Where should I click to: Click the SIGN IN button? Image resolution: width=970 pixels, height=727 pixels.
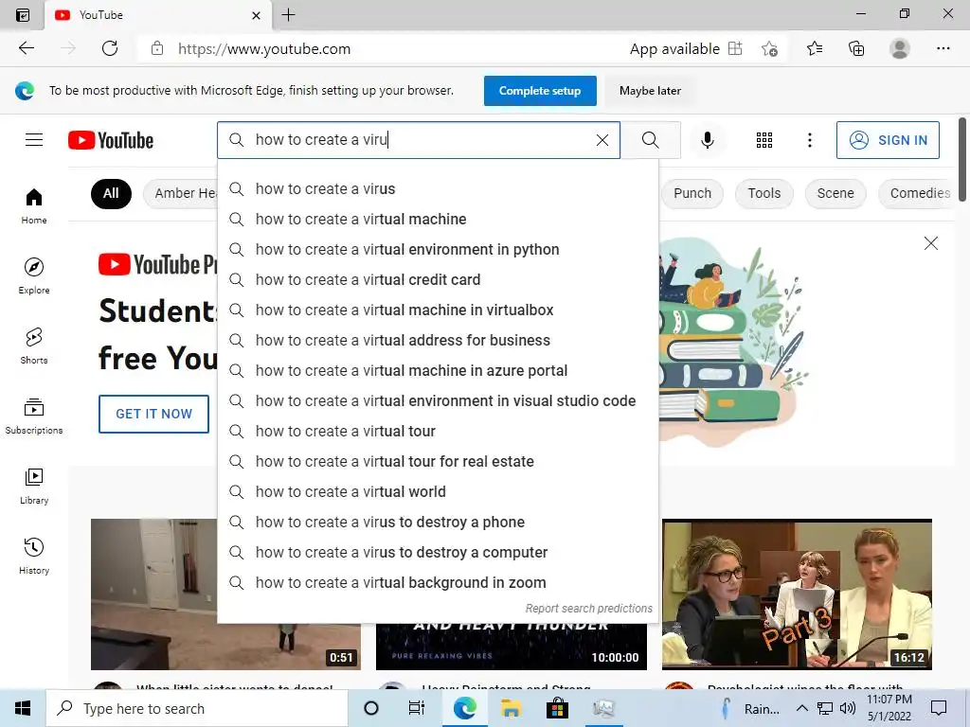pos(888,140)
